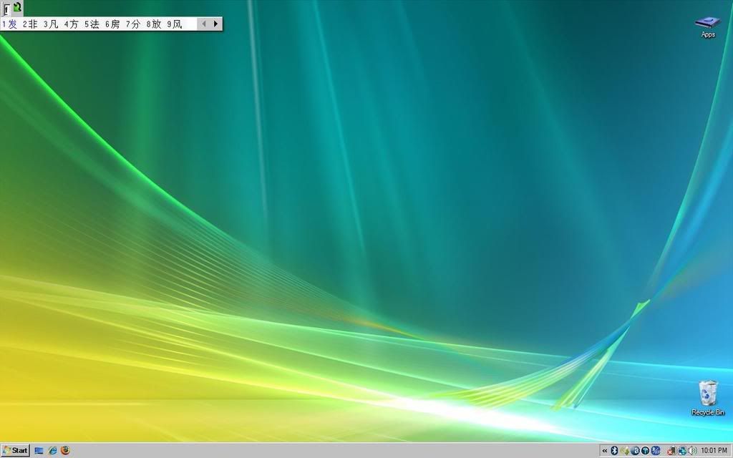Launch Firefox from the quick launch bar
This screenshot has height=458, width=733.
(x=65, y=451)
